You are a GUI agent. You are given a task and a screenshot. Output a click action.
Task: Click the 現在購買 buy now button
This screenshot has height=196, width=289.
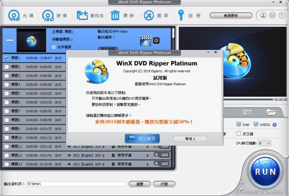tap(142, 138)
